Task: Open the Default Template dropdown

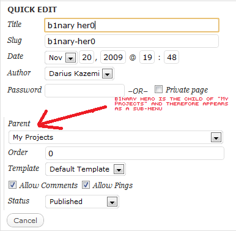Action: click(86, 169)
